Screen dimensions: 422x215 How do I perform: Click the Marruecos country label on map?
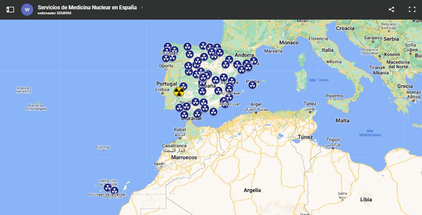point(184,157)
